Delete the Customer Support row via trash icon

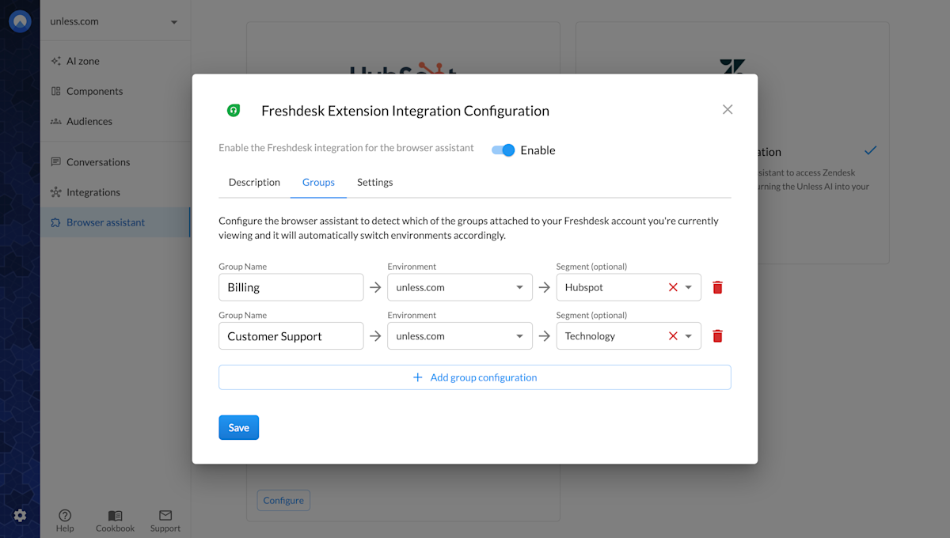pos(717,335)
